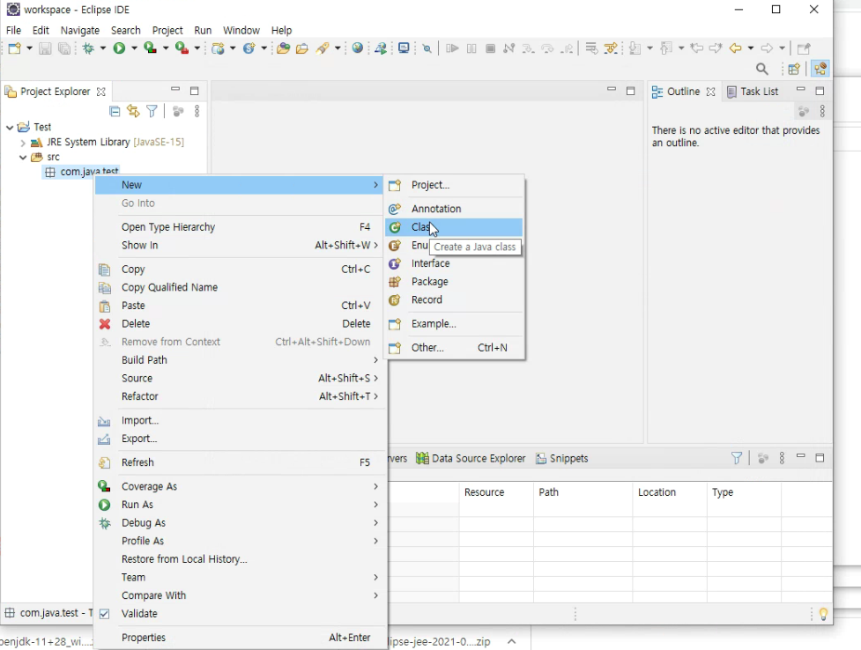Expand the JRE System Library node
This screenshot has width=861, height=650.
[23, 143]
